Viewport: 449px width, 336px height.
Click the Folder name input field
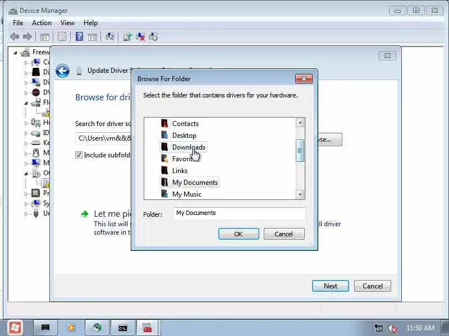[x=240, y=213]
